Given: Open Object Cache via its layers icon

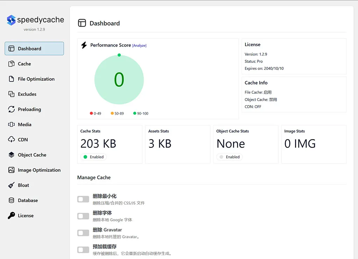Looking at the screenshot, I should (x=12, y=155).
